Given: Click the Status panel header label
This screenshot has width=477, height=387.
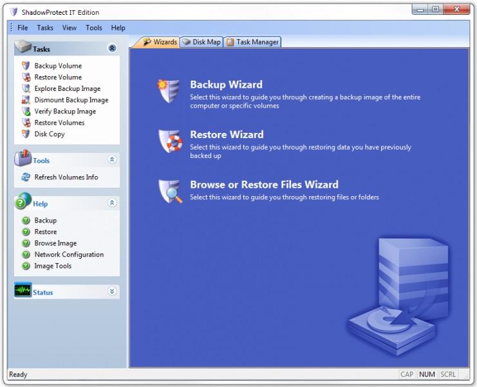Looking at the screenshot, I should (x=43, y=293).
